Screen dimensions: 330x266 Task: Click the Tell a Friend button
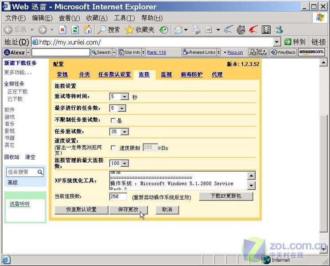coord(258,52)
